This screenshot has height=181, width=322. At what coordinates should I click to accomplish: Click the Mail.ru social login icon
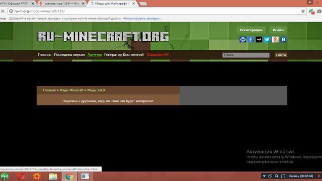point(243,39)
